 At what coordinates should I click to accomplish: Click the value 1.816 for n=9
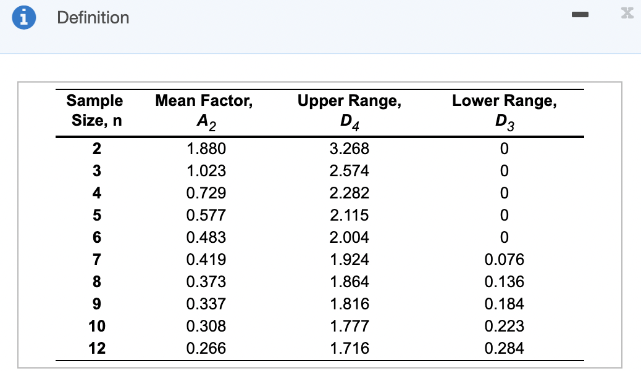tap(350, 304)
